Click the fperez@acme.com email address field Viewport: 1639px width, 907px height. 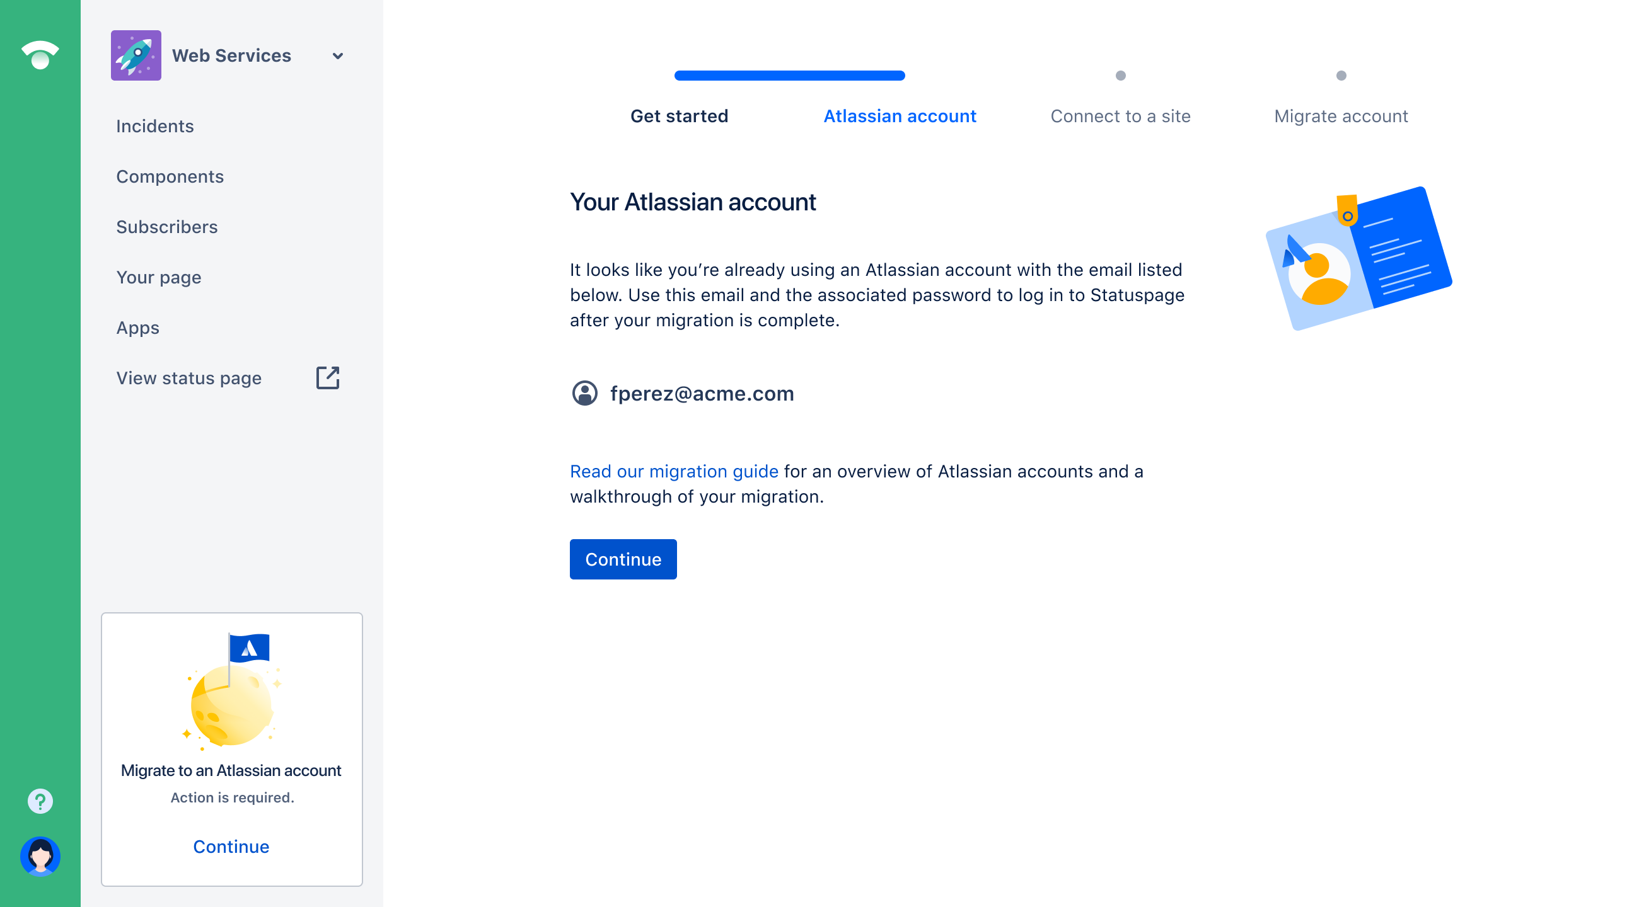point(703,393)
